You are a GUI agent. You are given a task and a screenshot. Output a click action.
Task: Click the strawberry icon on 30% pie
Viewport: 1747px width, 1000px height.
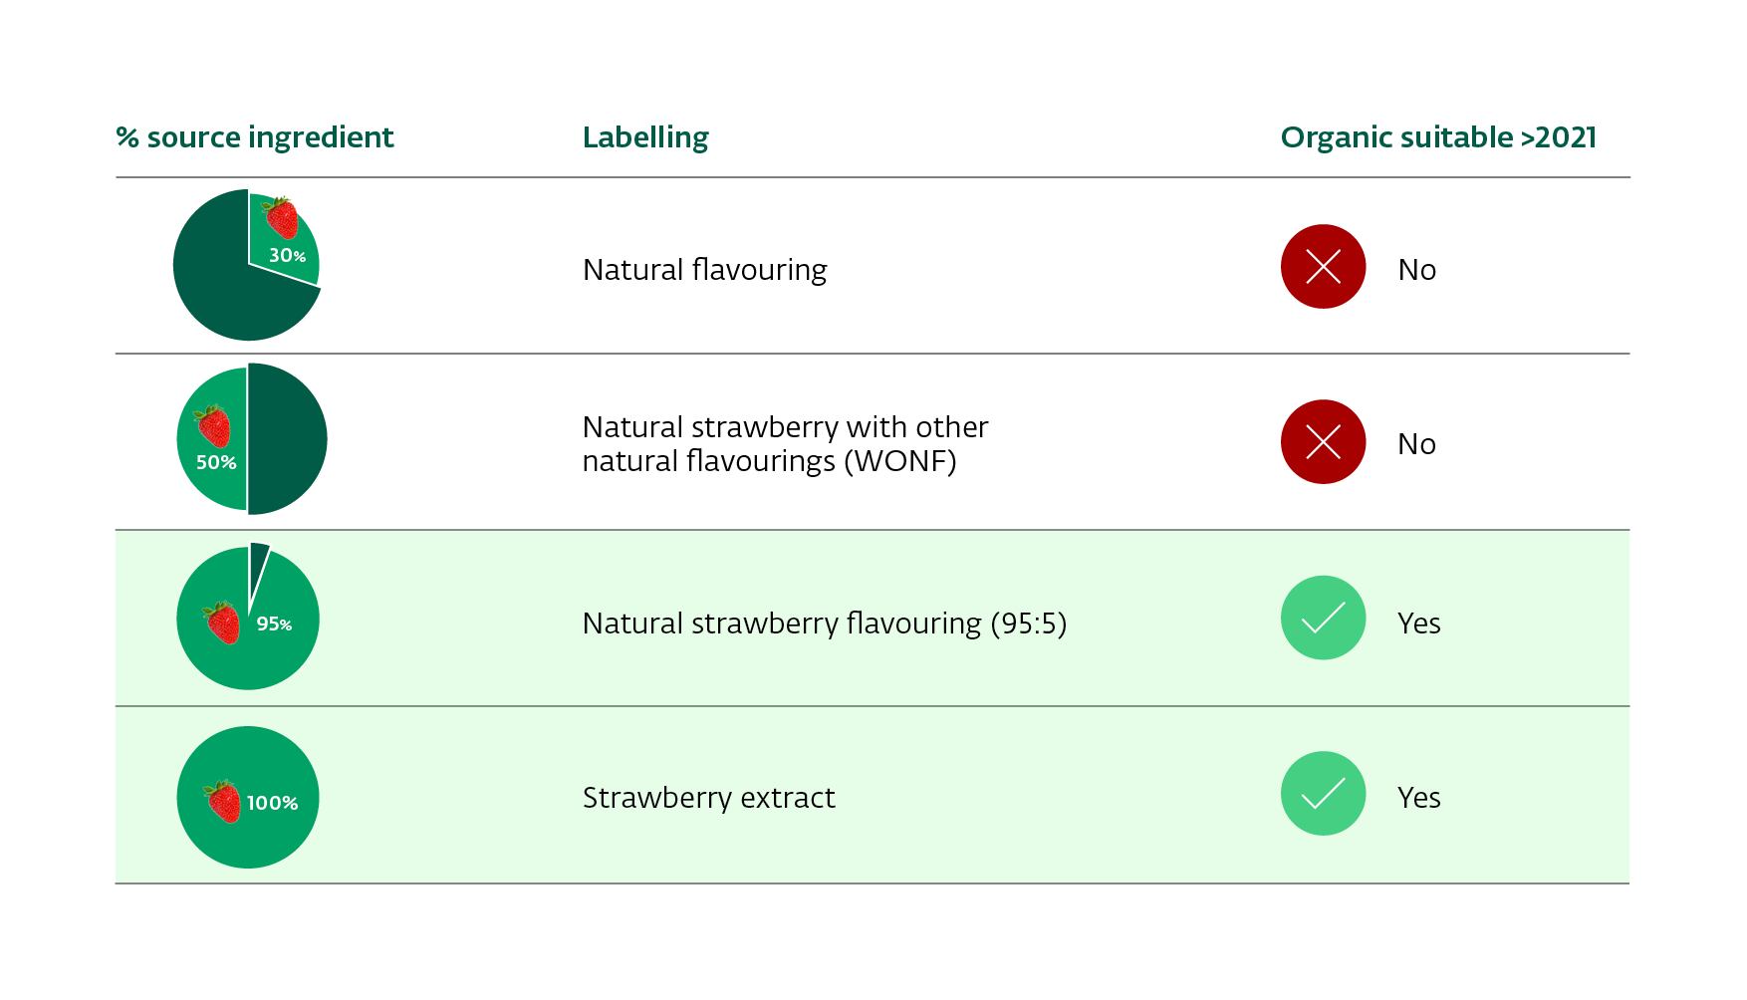[x=281, y=217]
